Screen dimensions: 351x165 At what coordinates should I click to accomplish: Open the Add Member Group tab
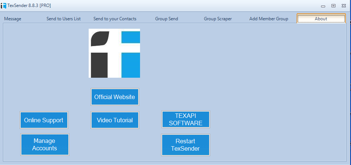click(269, 19)
